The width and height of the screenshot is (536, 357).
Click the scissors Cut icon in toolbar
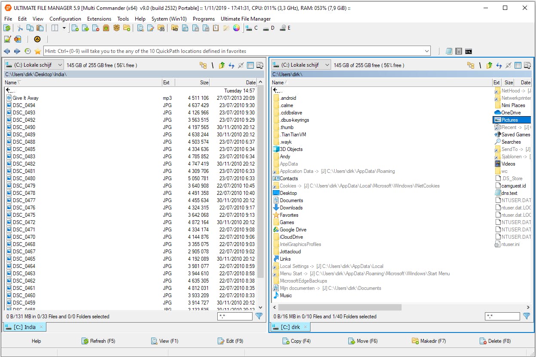coord(20,28)
